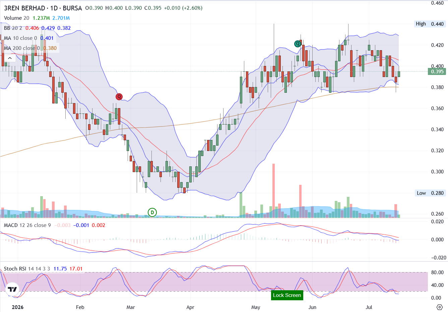448x312 pixels.
Task: Select the Stoch RSI 14 14 3 3 legend
Action: coord(27,269)
